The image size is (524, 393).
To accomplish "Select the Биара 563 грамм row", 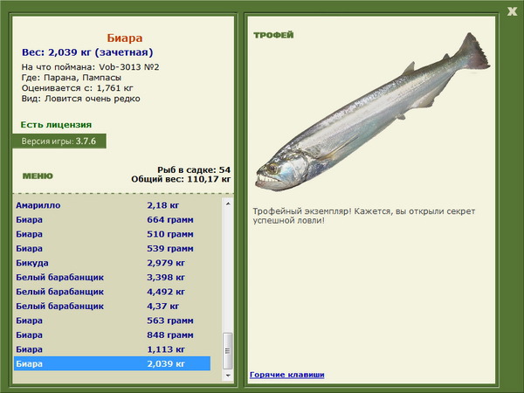I will point(113,321).
